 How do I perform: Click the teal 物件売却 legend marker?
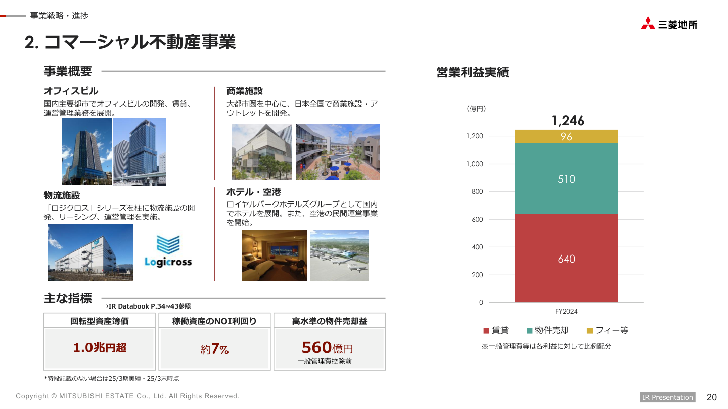(x=529, y=331)
